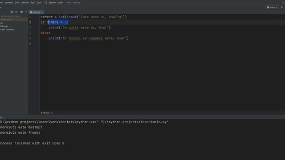Click 'nrMere' variable on line 1

point(46,17)
